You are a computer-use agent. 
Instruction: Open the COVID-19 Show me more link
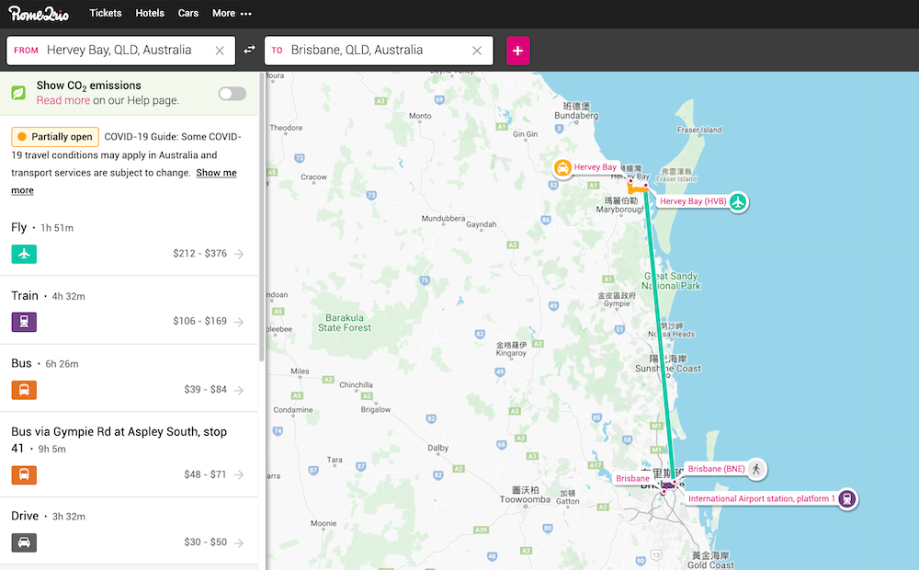pos(216,173)
